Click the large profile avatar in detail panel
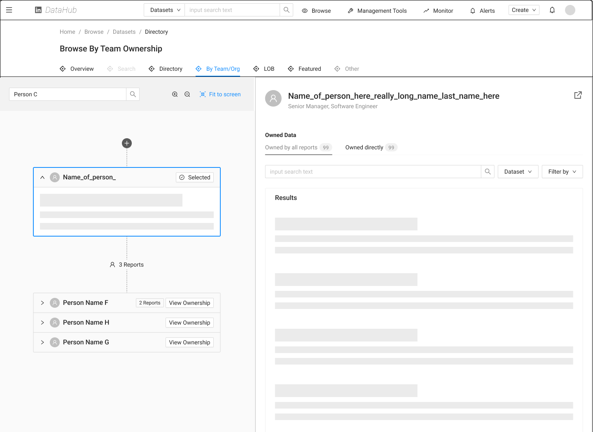Viewport: 593px width, 432px height. point(273,98)
